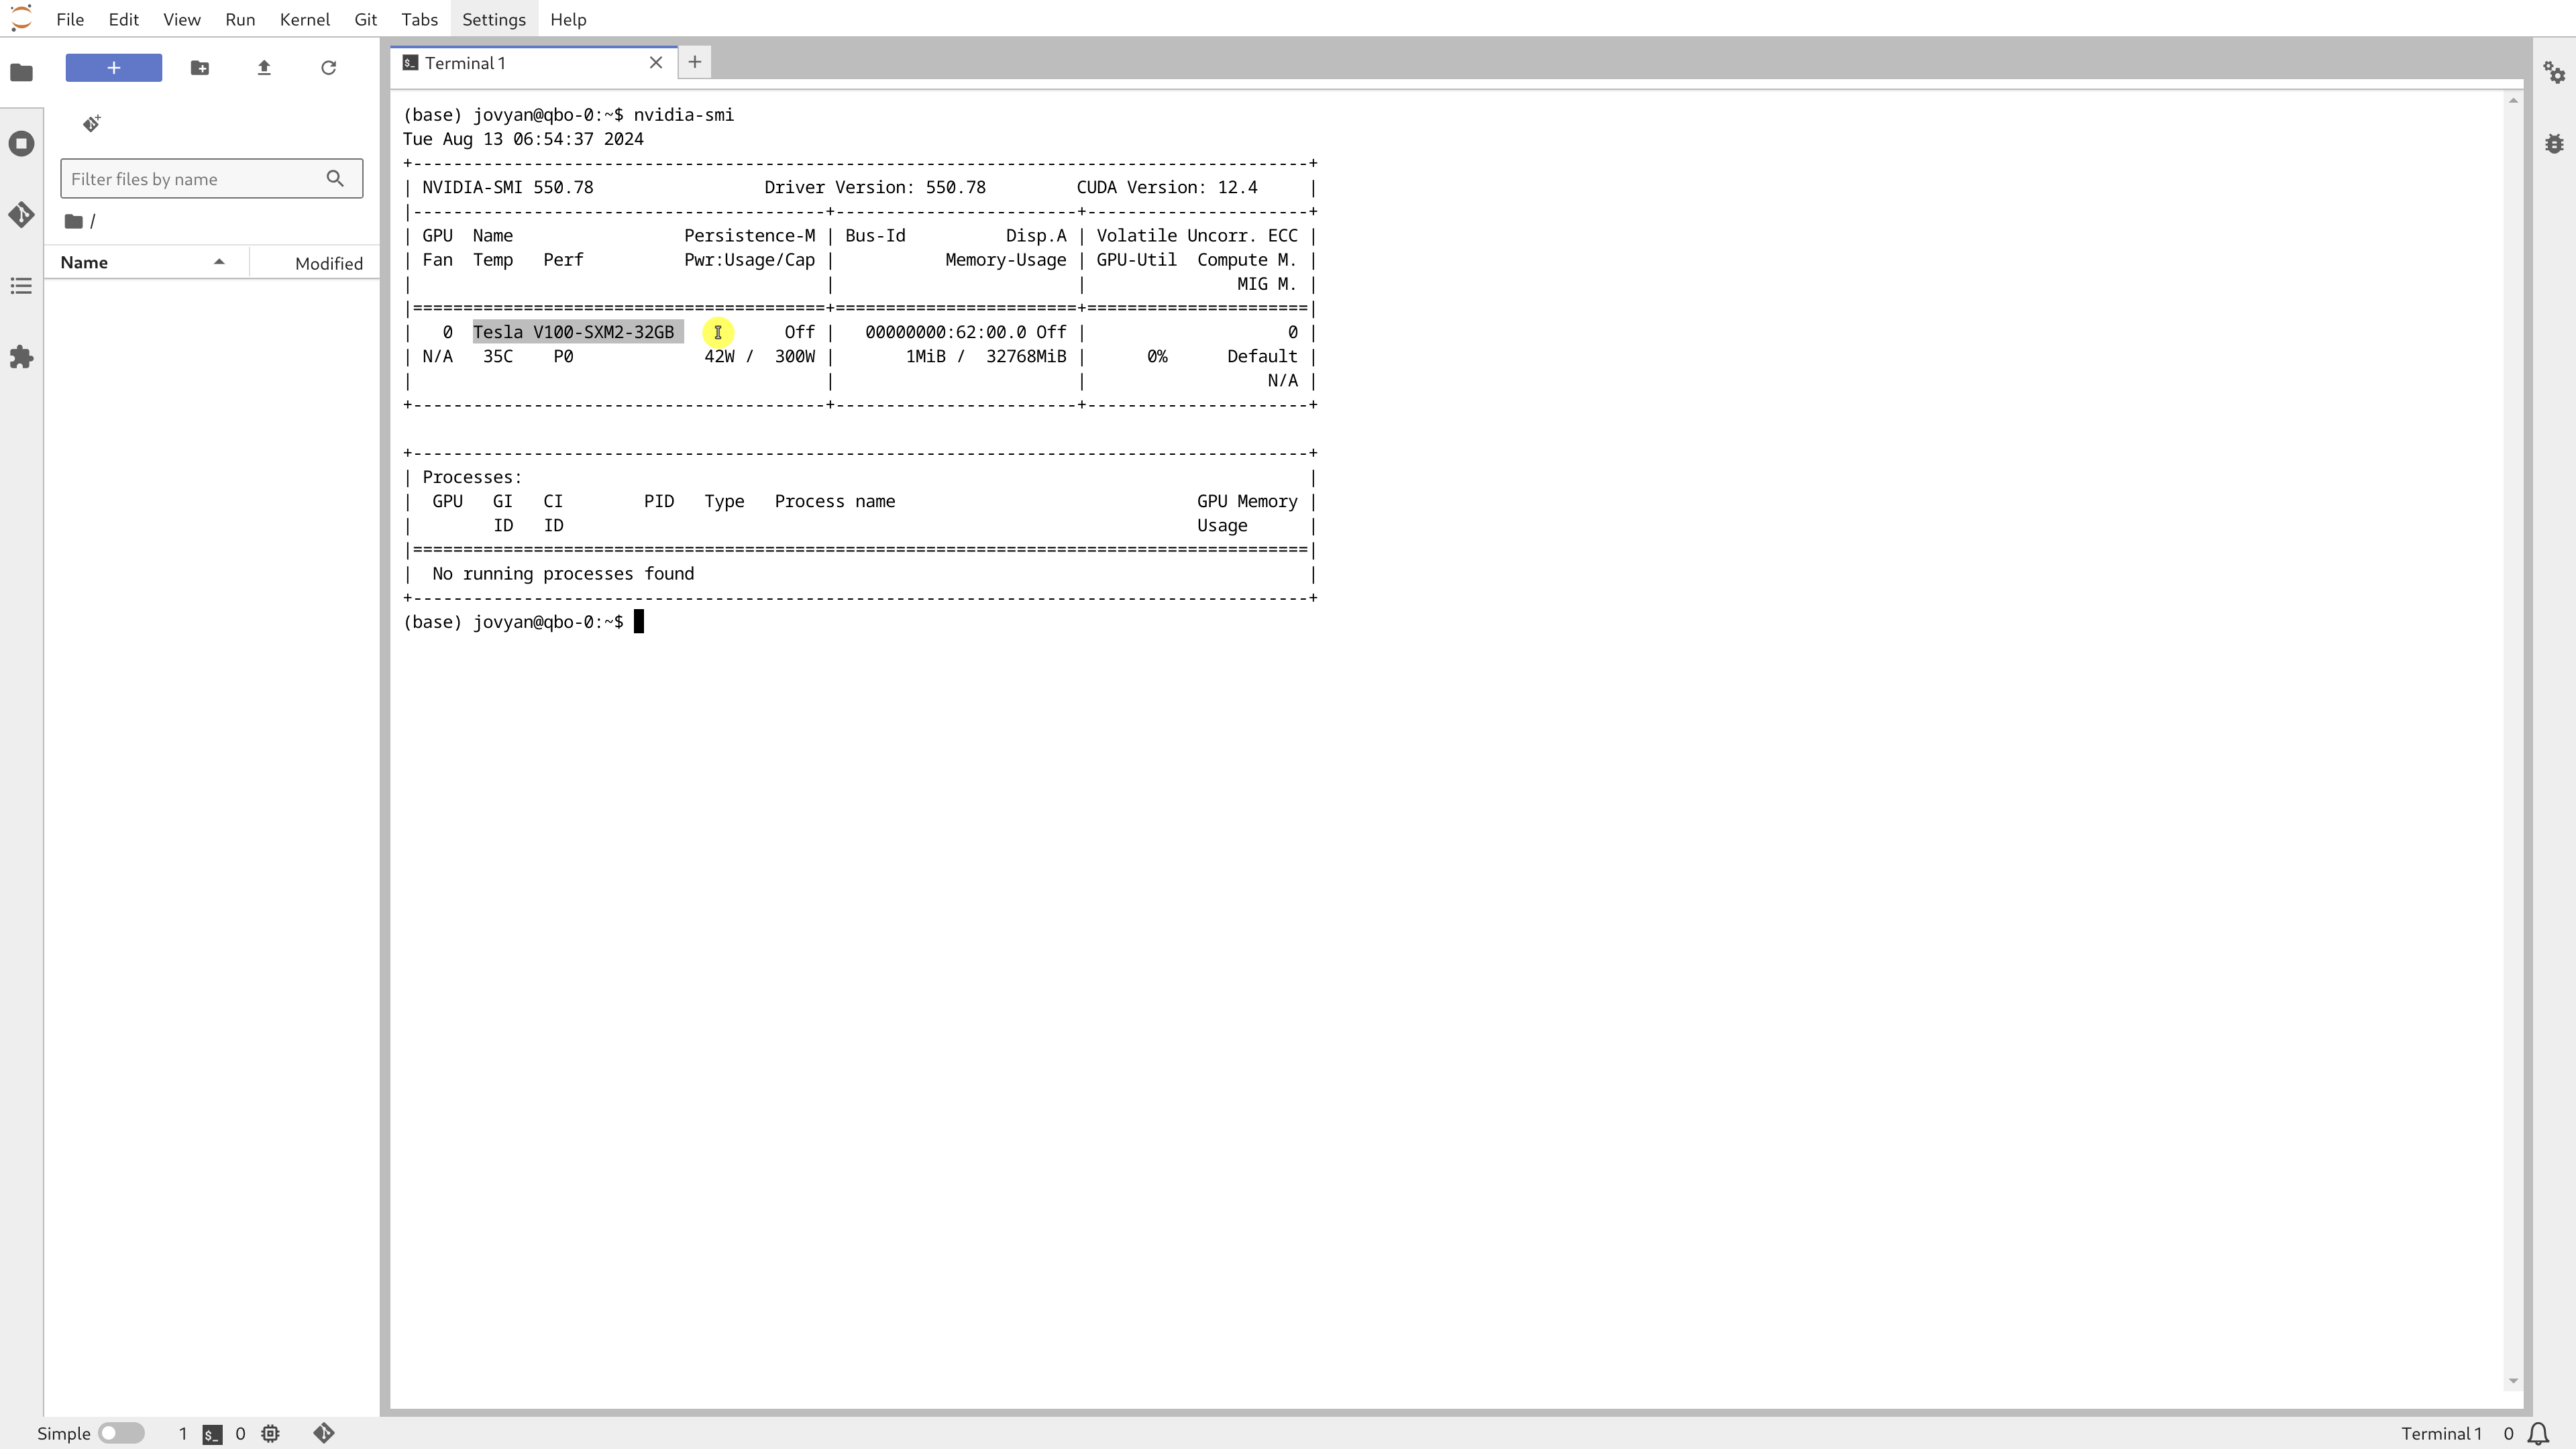Open the Kernel menu

304,19
